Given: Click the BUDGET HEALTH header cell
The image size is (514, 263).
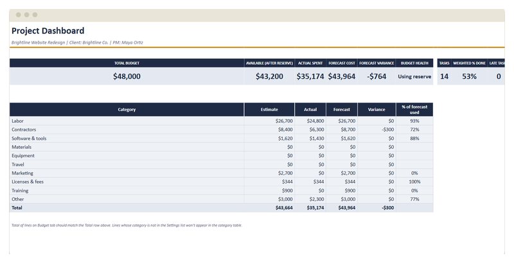Looking at the screenshot, I should point(414,63).
